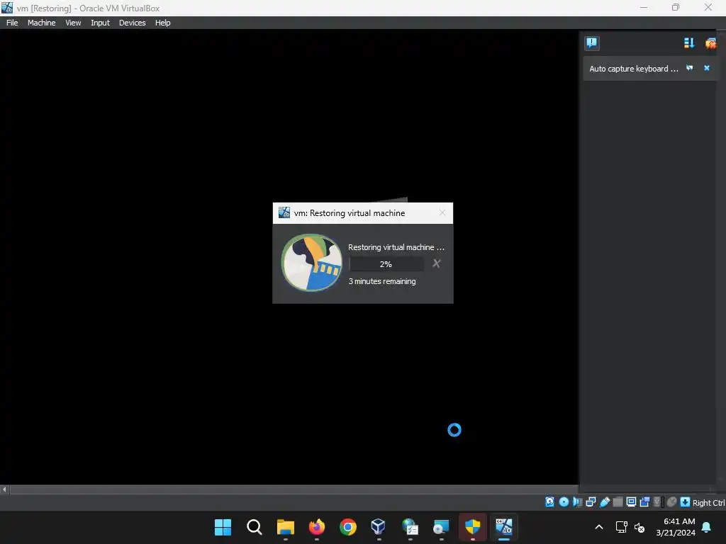Open File Explorer from the taskbar

(x=286, y=527)
